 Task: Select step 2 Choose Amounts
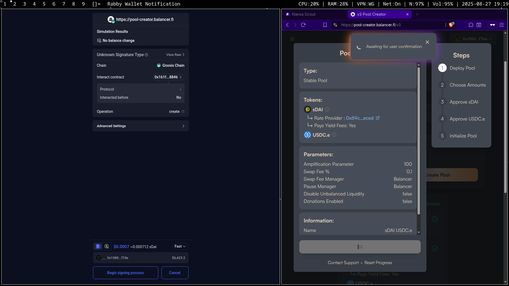(462, 85)
